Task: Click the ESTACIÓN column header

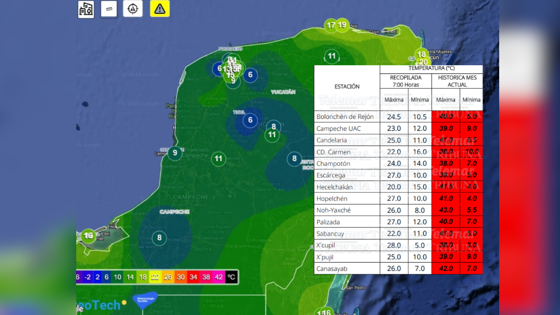Action: [347, 87]
